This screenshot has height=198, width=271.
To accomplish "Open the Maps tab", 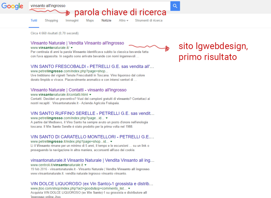I will pyautogui.click(x=90, y=20).
